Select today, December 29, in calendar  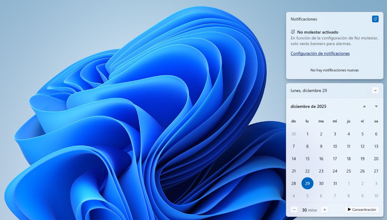pyautogui.click(x=307, y=183)
